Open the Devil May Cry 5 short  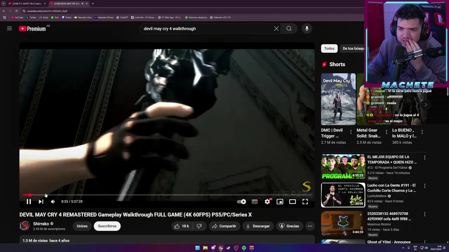(x=339, y=99)
